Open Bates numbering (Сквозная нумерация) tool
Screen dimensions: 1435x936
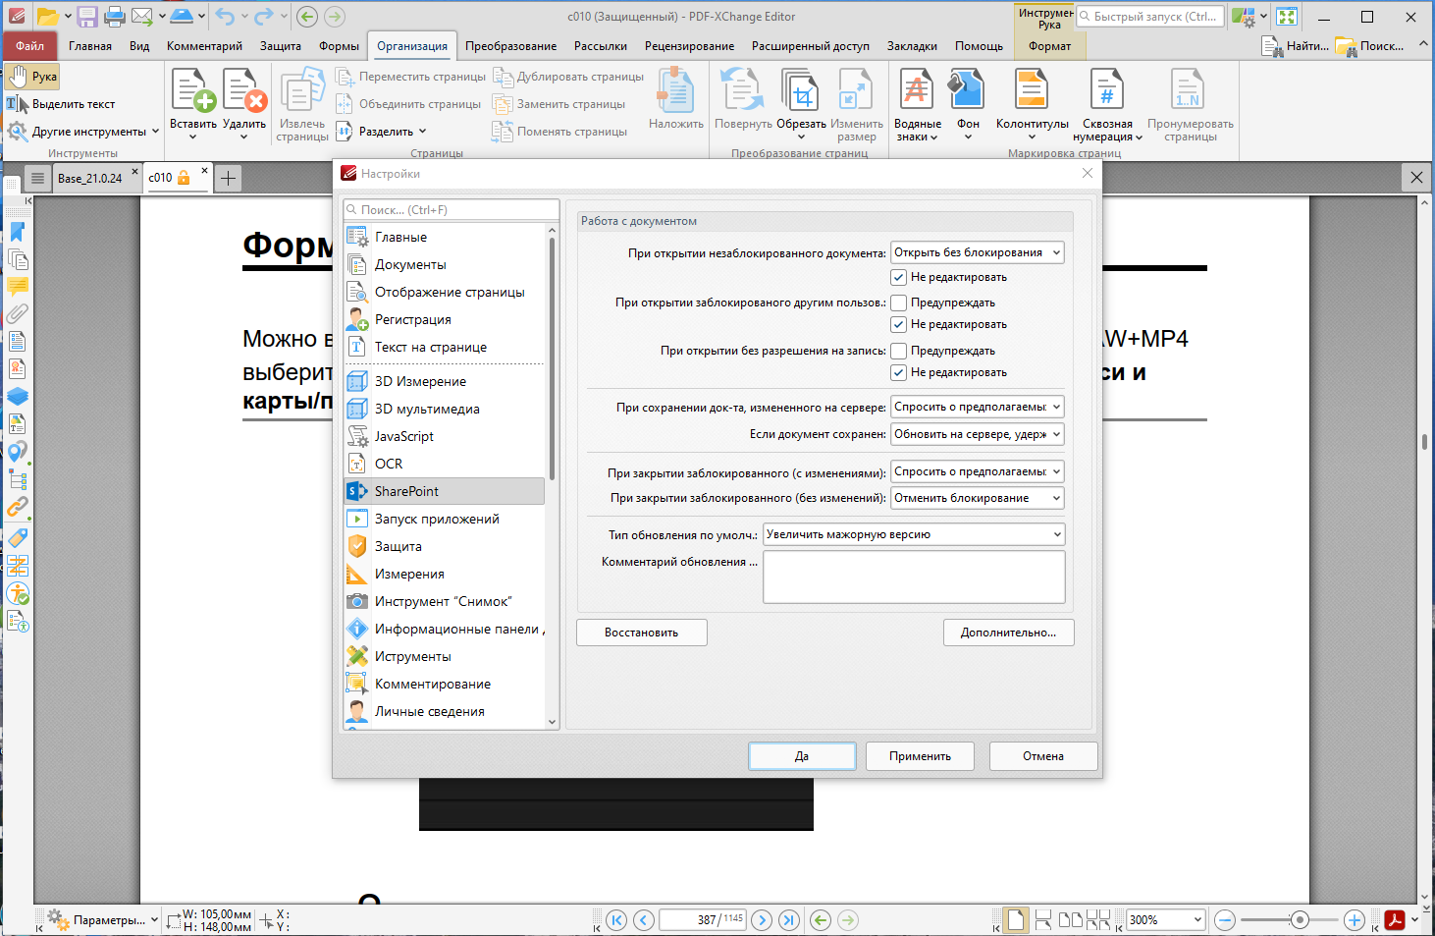(1107, 105)
